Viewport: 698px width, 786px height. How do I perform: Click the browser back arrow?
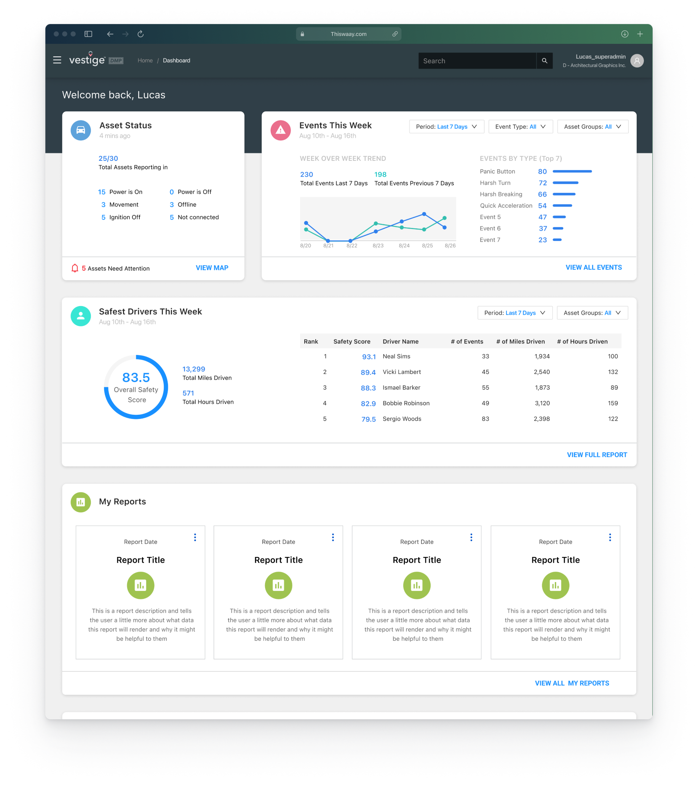(110, 34)
